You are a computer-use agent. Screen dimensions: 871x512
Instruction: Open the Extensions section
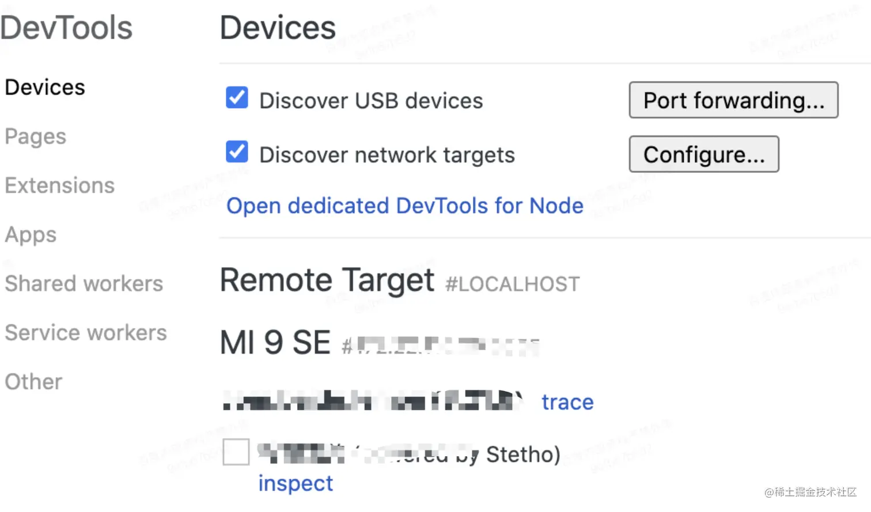tap(60, 185)
